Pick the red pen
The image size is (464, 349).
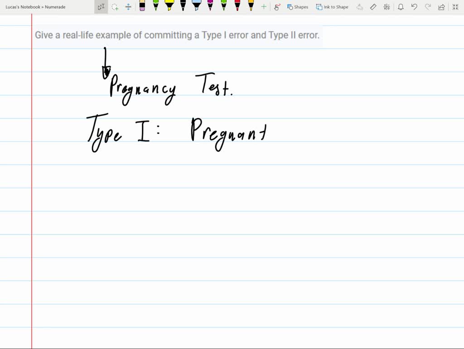point(237,6)
